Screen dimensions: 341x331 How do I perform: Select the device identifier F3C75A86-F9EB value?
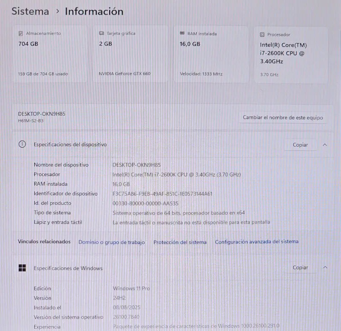[162, 194]
